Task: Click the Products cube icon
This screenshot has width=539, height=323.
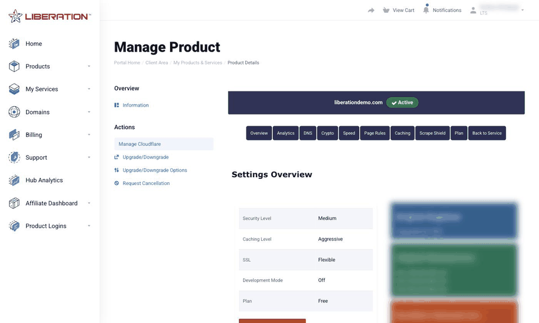Action: pos(14,66)
